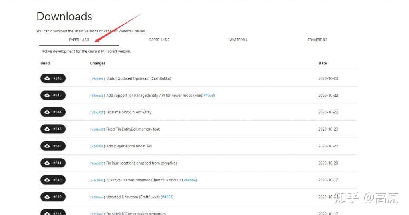This screenshot has height=215, width=409.
Task: Switch to the PAPER 1.16.3 tab
Action: [79, 40]
